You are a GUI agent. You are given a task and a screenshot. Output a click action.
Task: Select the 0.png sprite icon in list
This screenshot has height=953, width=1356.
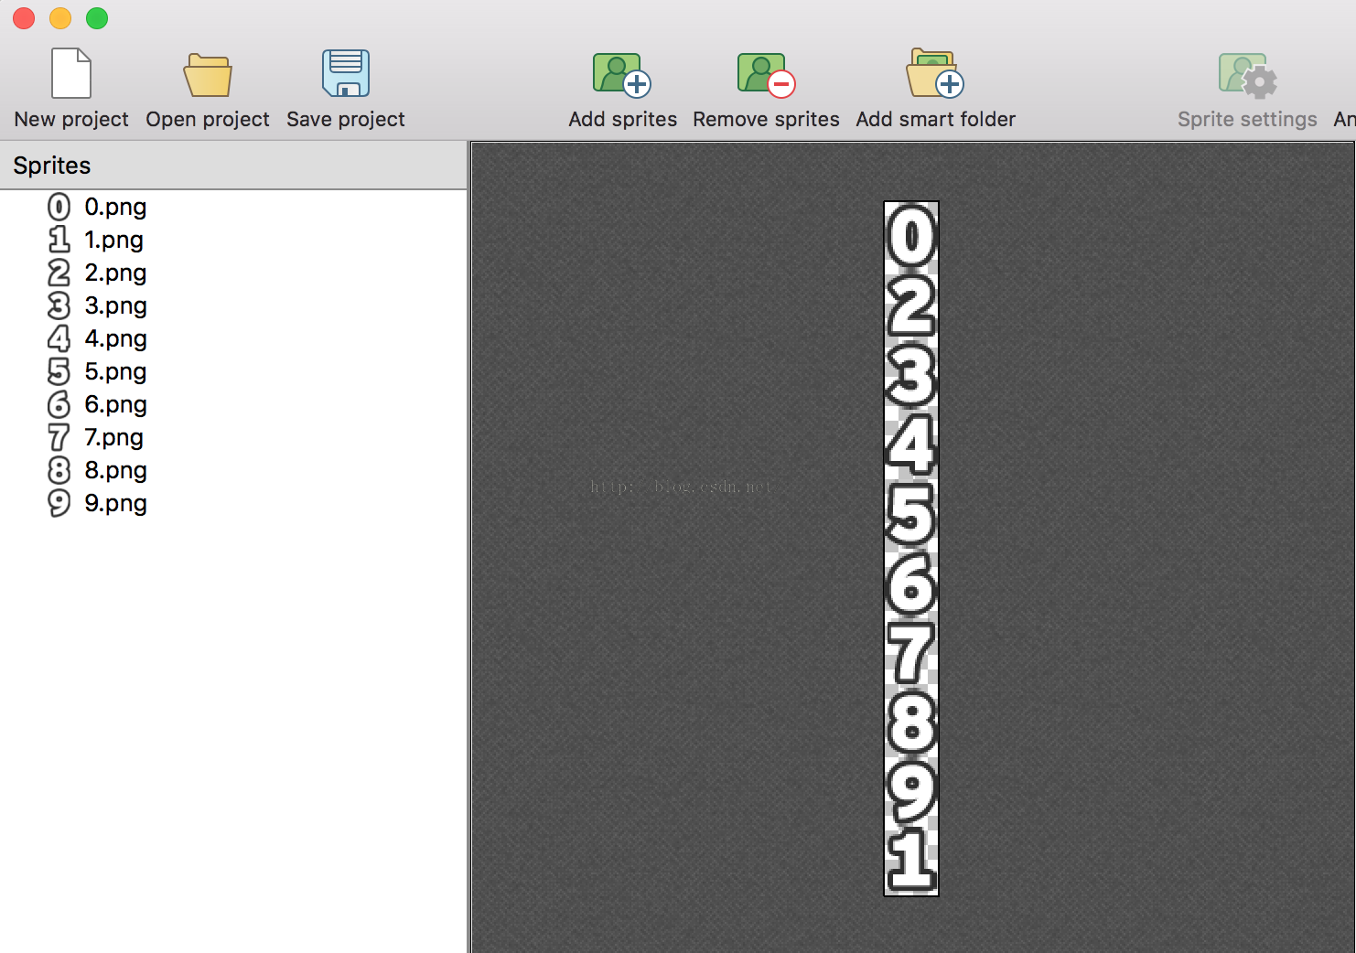pos(59,207)
